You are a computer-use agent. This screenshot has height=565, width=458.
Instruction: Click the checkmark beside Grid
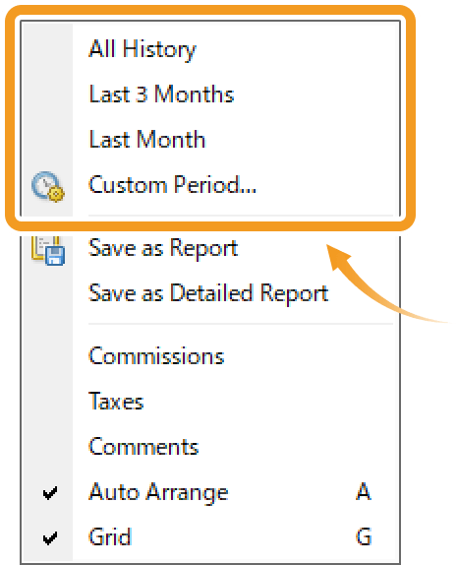point(50,538)
